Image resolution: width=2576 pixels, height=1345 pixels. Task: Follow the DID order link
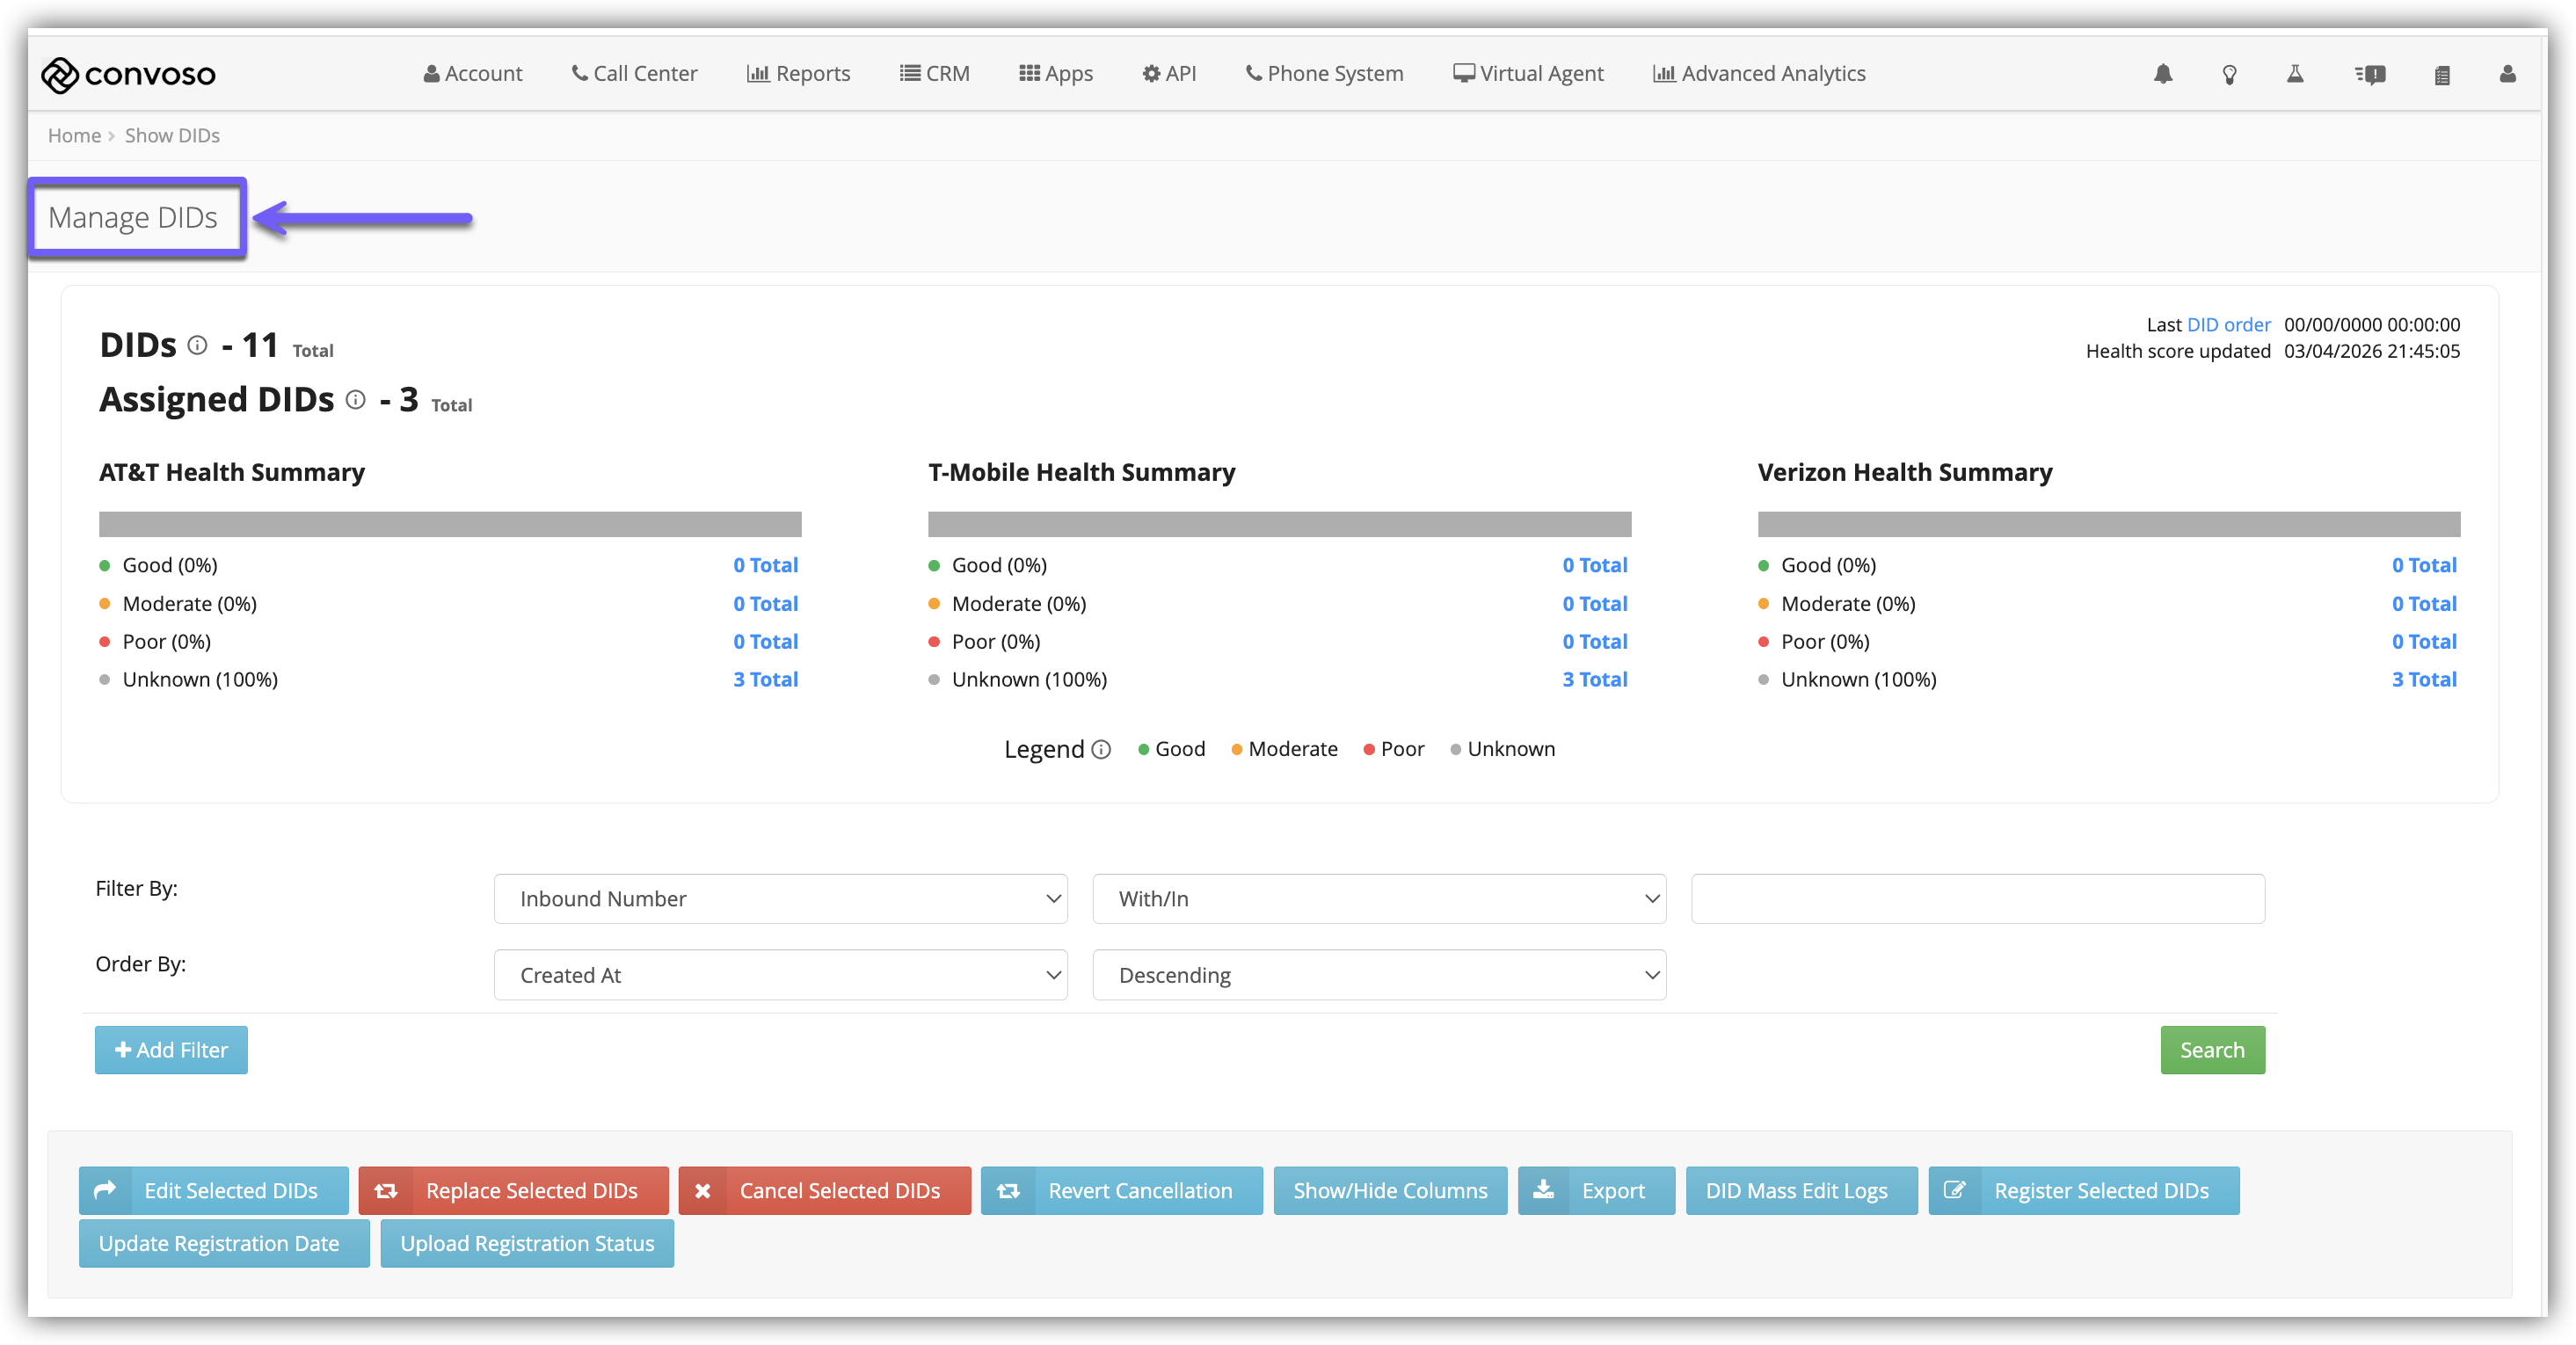click(2228, 324)
